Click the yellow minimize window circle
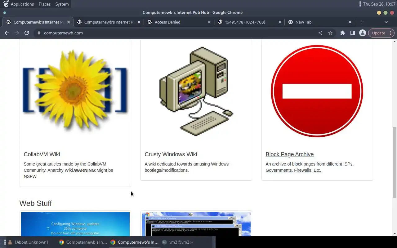This screenshot has width=397, height=248. click(379, 13)
